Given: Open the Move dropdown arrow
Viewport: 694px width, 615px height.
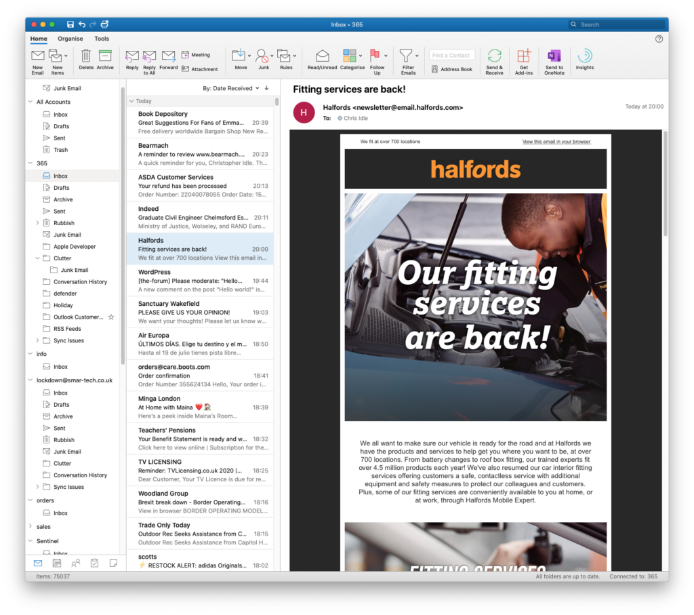Looking at the screenshot, I should [249, 56].
